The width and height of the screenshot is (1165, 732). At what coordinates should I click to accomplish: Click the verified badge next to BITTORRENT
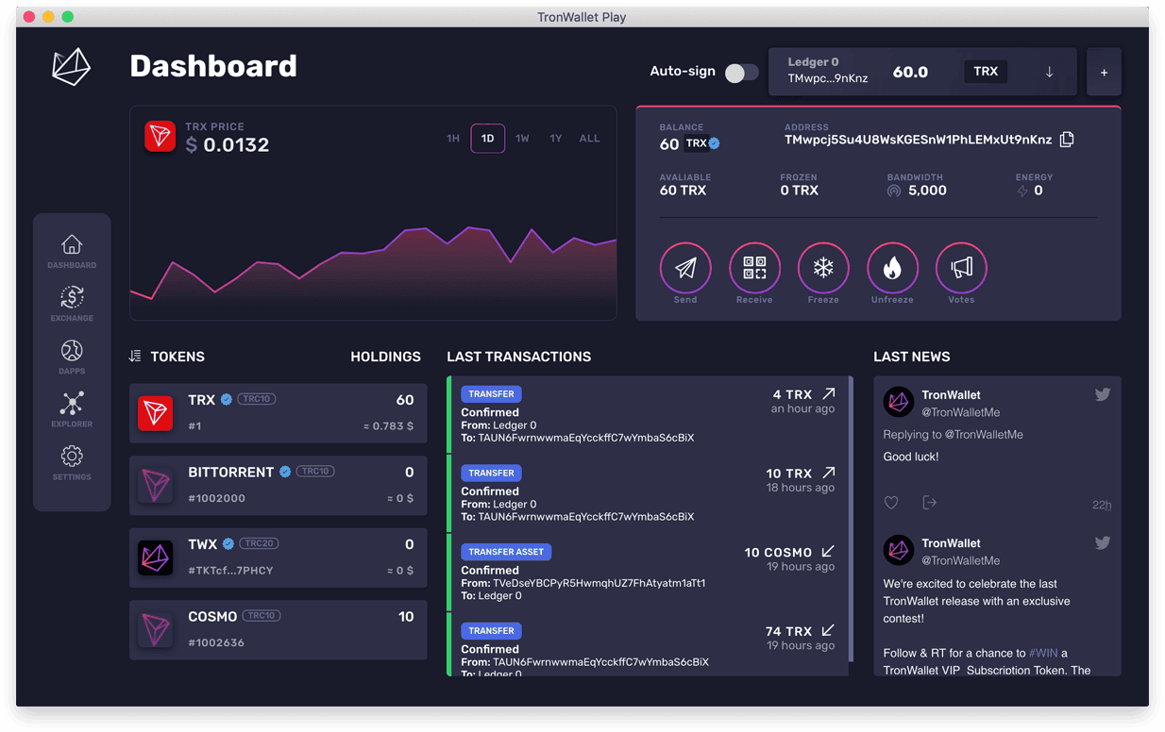click(x=285, y=472)
